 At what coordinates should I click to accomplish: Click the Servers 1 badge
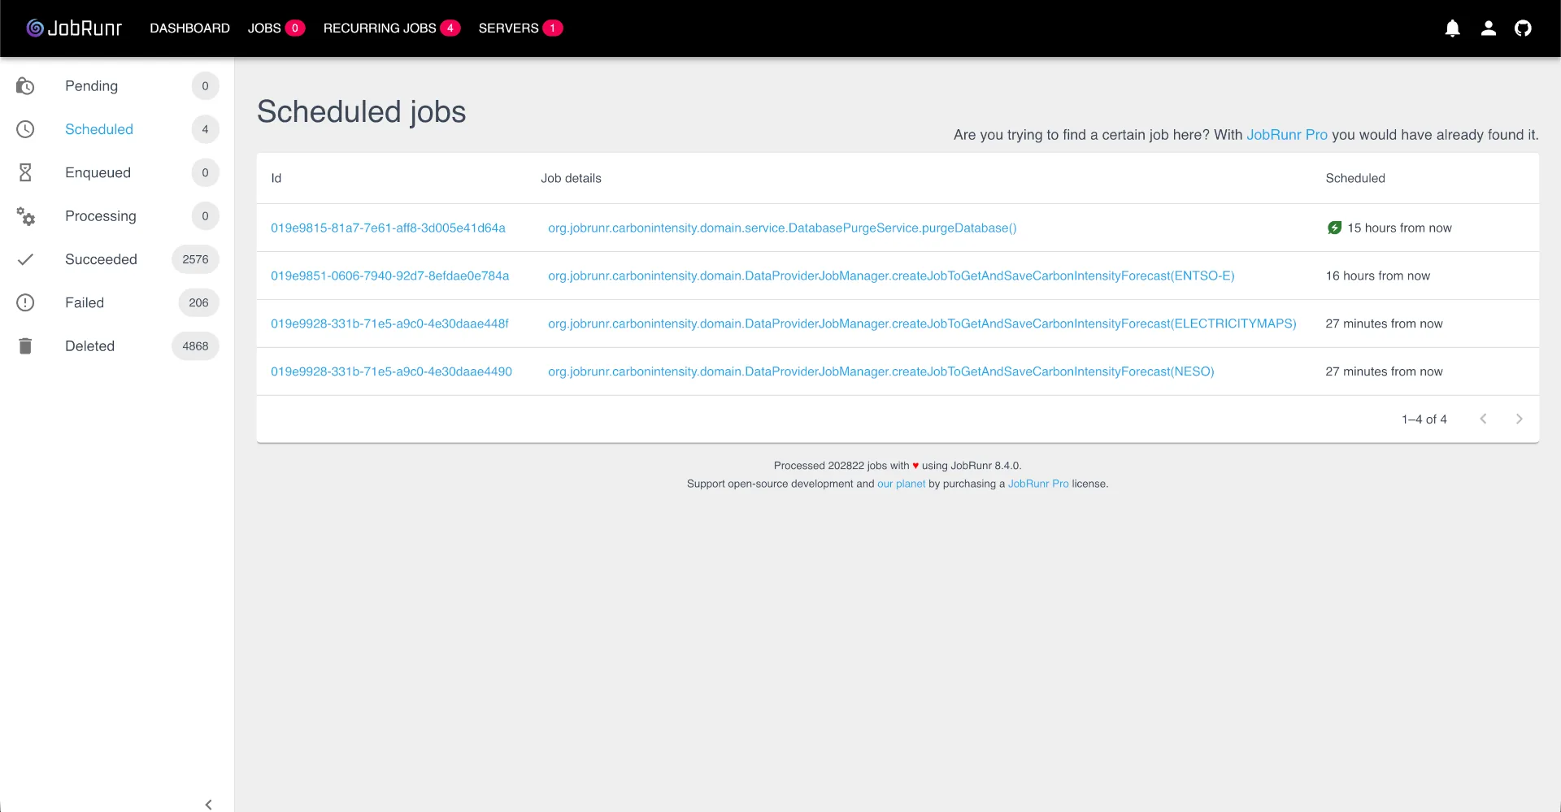pos(553,28)
